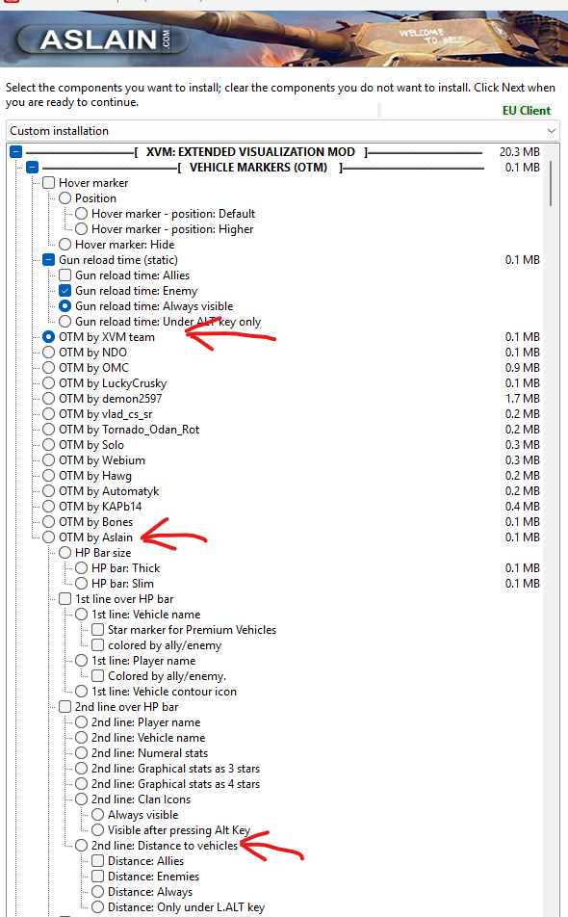Click the ASLAIN.com logo banner
Viewport: 568px width, 917px height.
point(102,39)
